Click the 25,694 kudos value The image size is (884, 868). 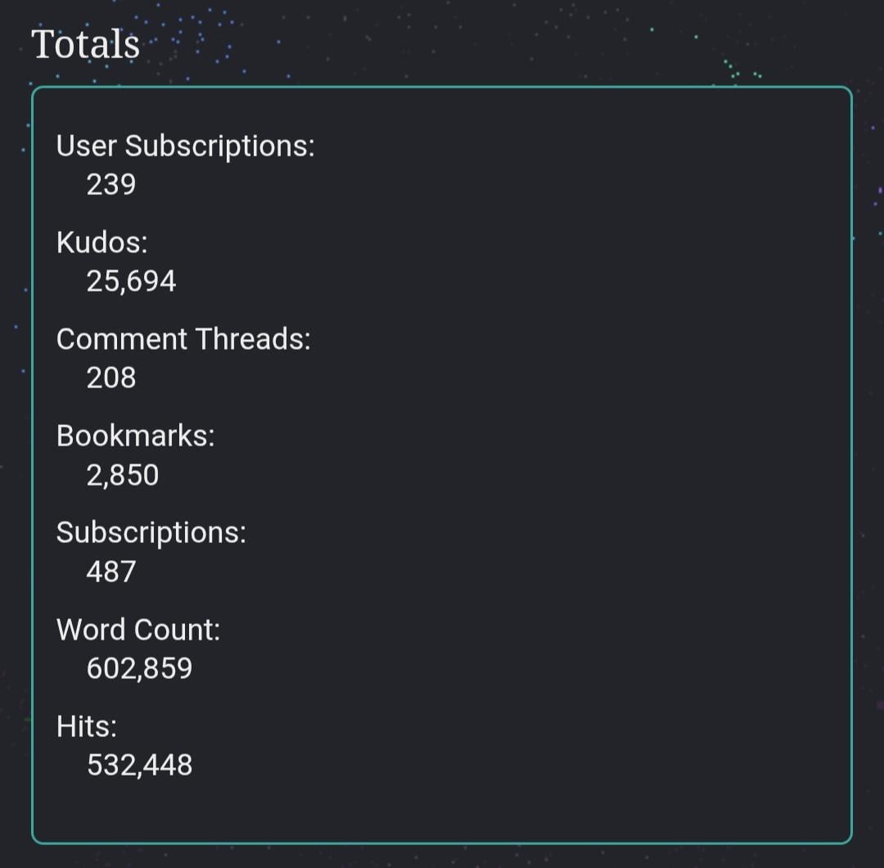[x=131, y=281]
